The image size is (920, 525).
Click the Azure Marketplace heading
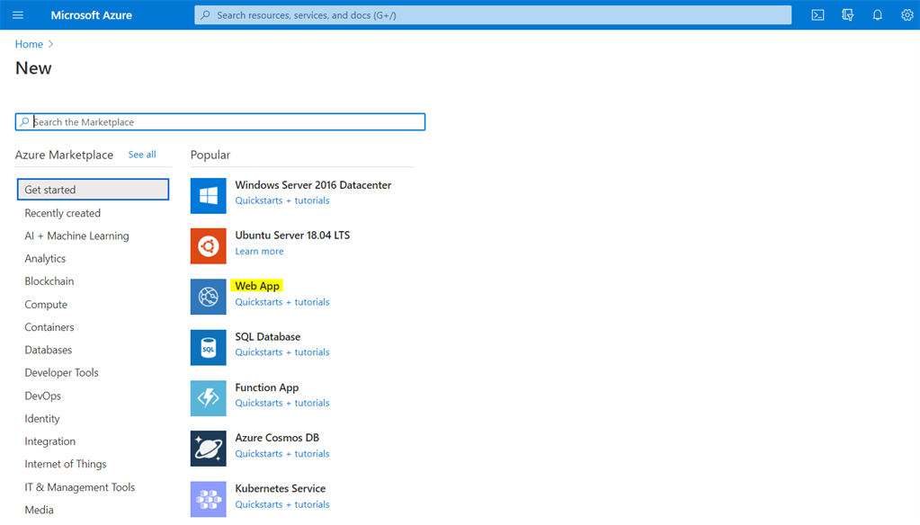[64, 155]
